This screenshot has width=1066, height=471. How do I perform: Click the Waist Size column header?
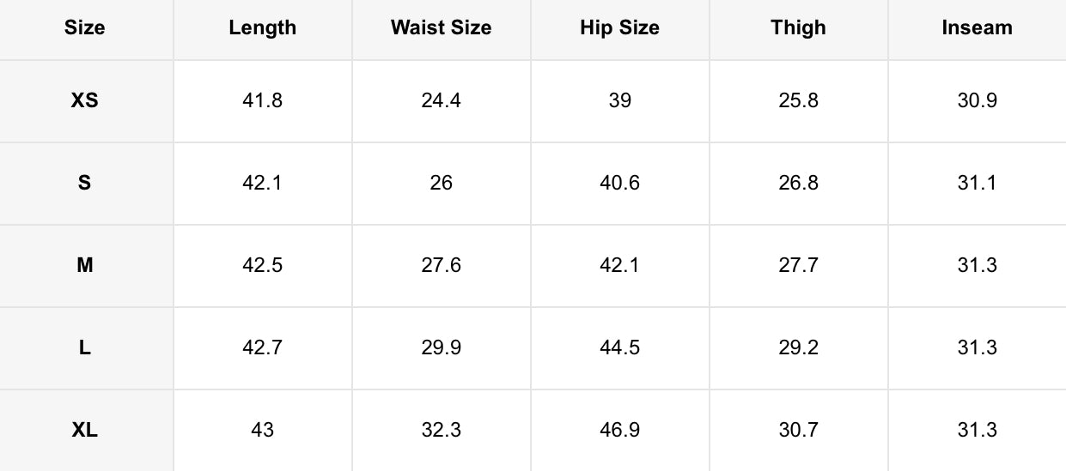tap(441, 27)
